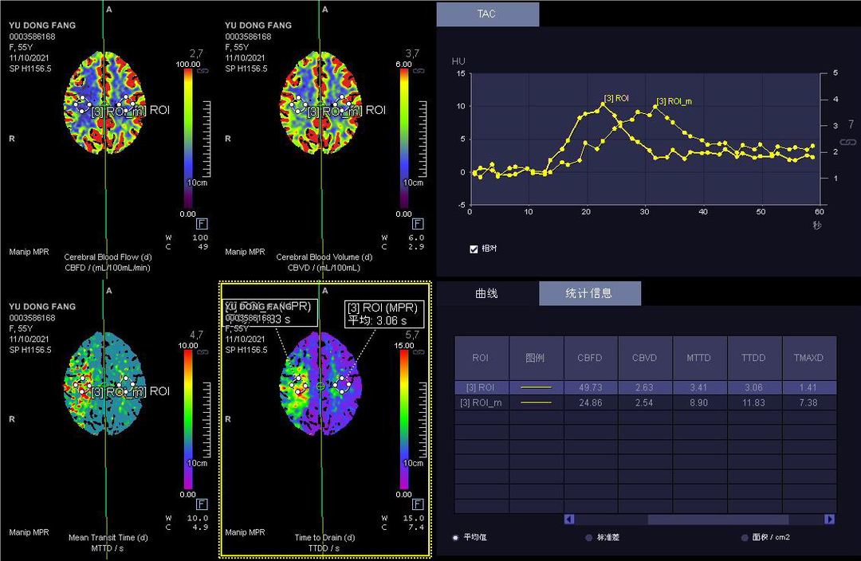Click the [3] ROI curve label in TAC chart
861x561 pixels.
point(616,98)
